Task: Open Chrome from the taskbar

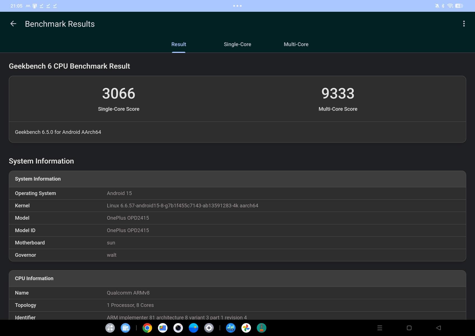Action: [x=147, y=328]
